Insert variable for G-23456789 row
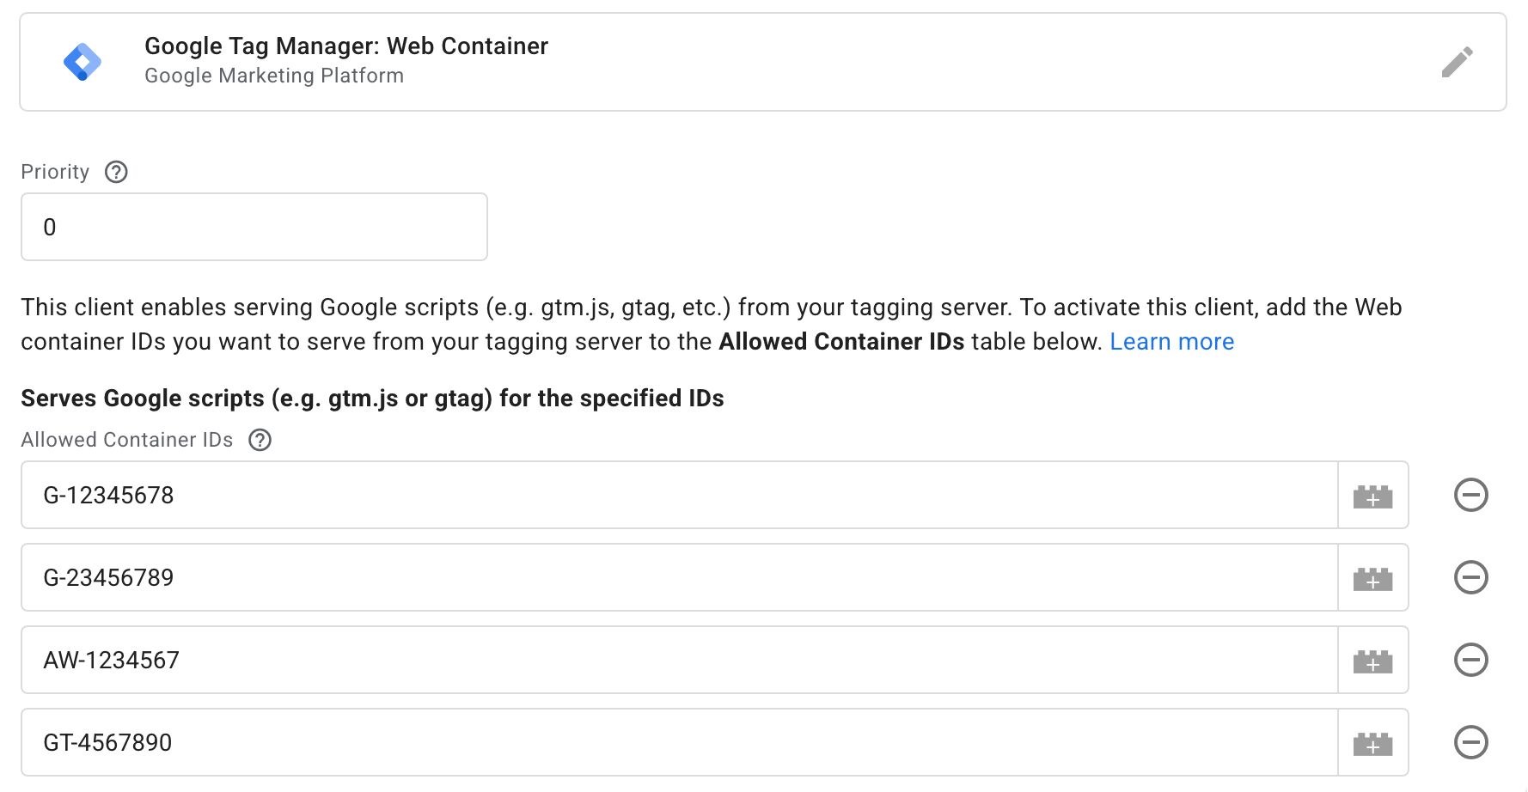Screen dimensions: 1528x792 1372,578
